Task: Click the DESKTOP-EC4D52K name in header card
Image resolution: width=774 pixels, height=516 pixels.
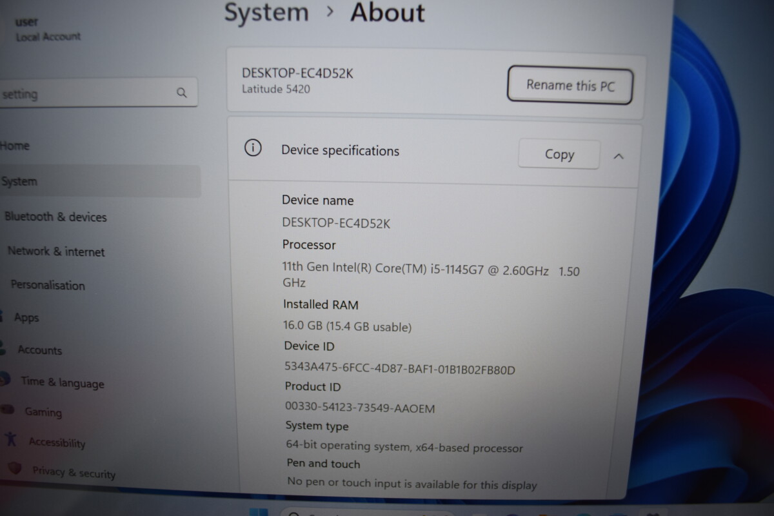Action: (297, 74)
